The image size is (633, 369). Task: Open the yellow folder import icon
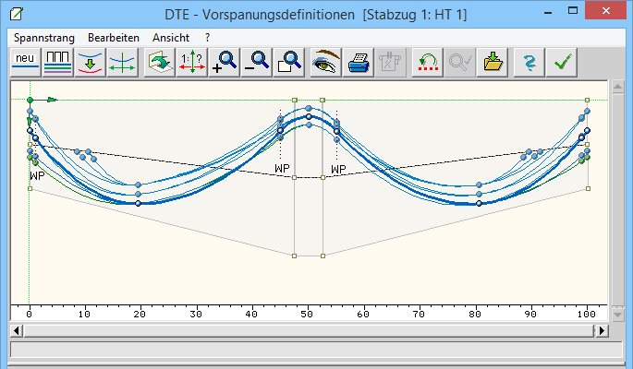(493, 62)
